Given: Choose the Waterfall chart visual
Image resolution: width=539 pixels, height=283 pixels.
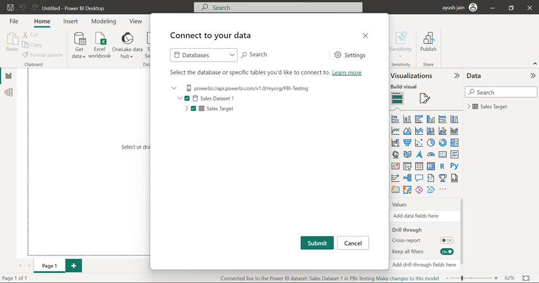Looking at the screenshot, I should 395,143.
